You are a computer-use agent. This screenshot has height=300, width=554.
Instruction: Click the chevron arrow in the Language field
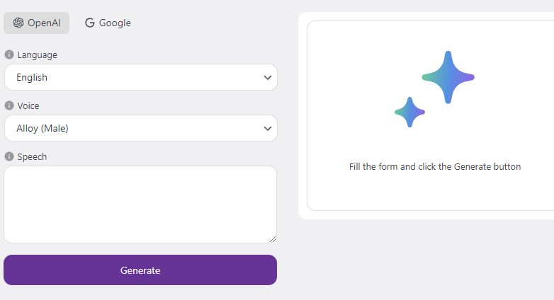coord(268,78)
